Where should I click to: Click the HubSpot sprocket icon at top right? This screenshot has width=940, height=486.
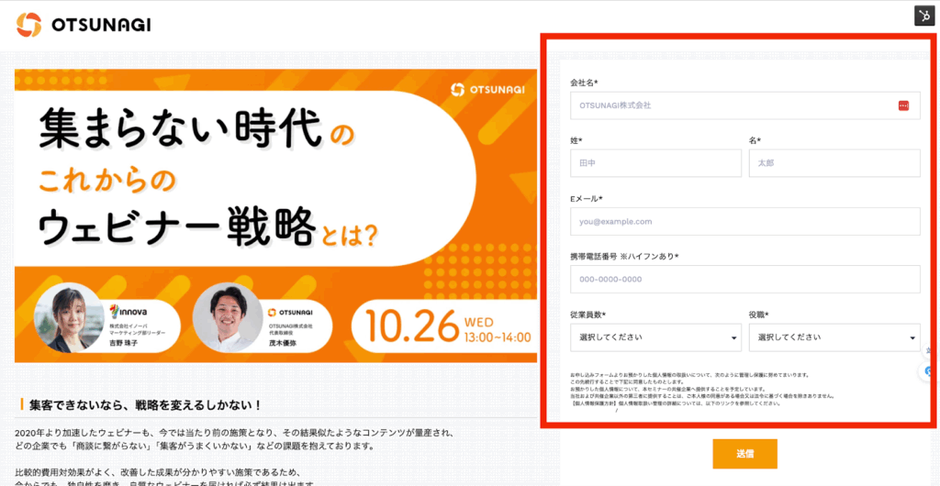[923, 15]
